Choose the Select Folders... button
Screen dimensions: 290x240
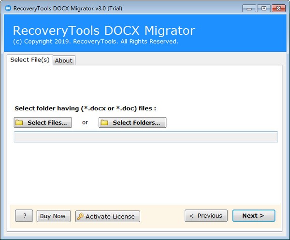(132, 123)
